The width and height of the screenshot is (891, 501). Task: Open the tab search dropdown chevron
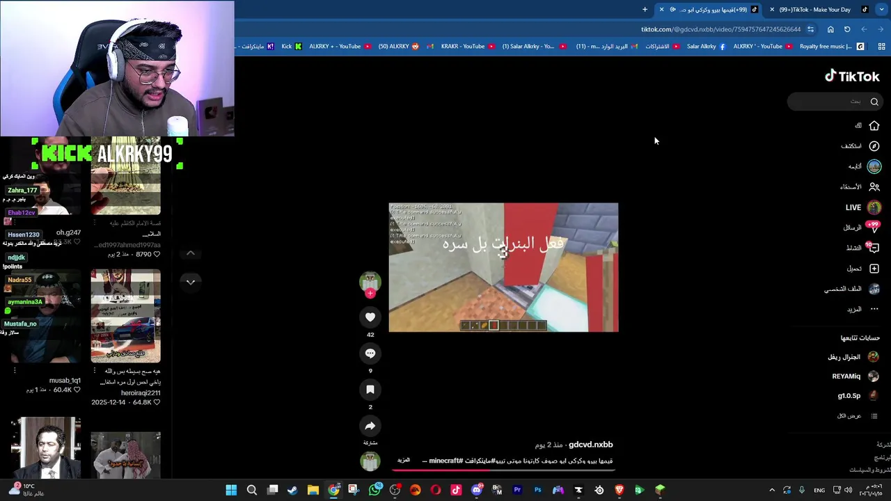(x=881, y=10)
